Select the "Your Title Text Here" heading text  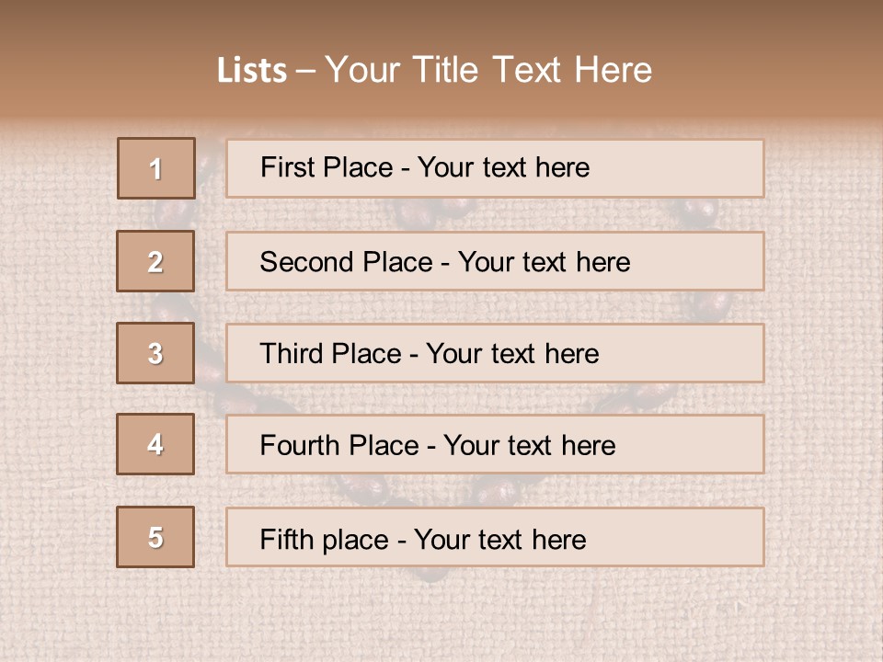click(x=488, y=70)
